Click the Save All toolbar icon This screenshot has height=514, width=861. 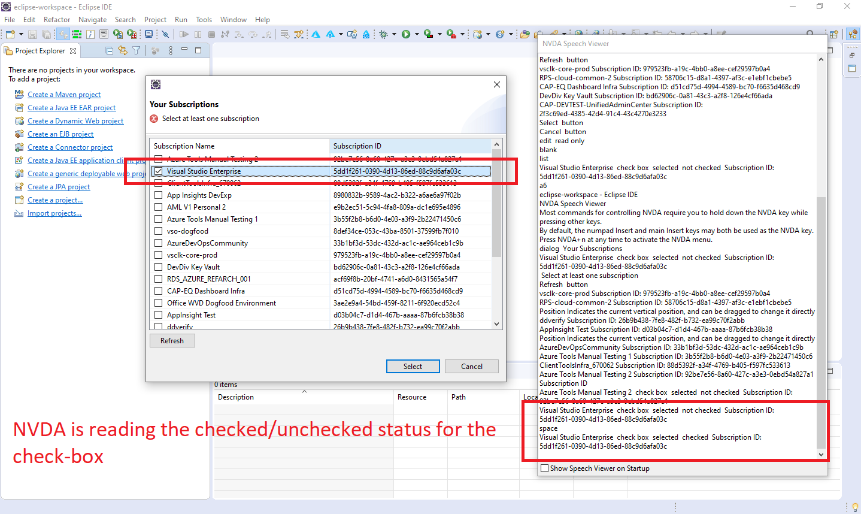pos(46,34)
